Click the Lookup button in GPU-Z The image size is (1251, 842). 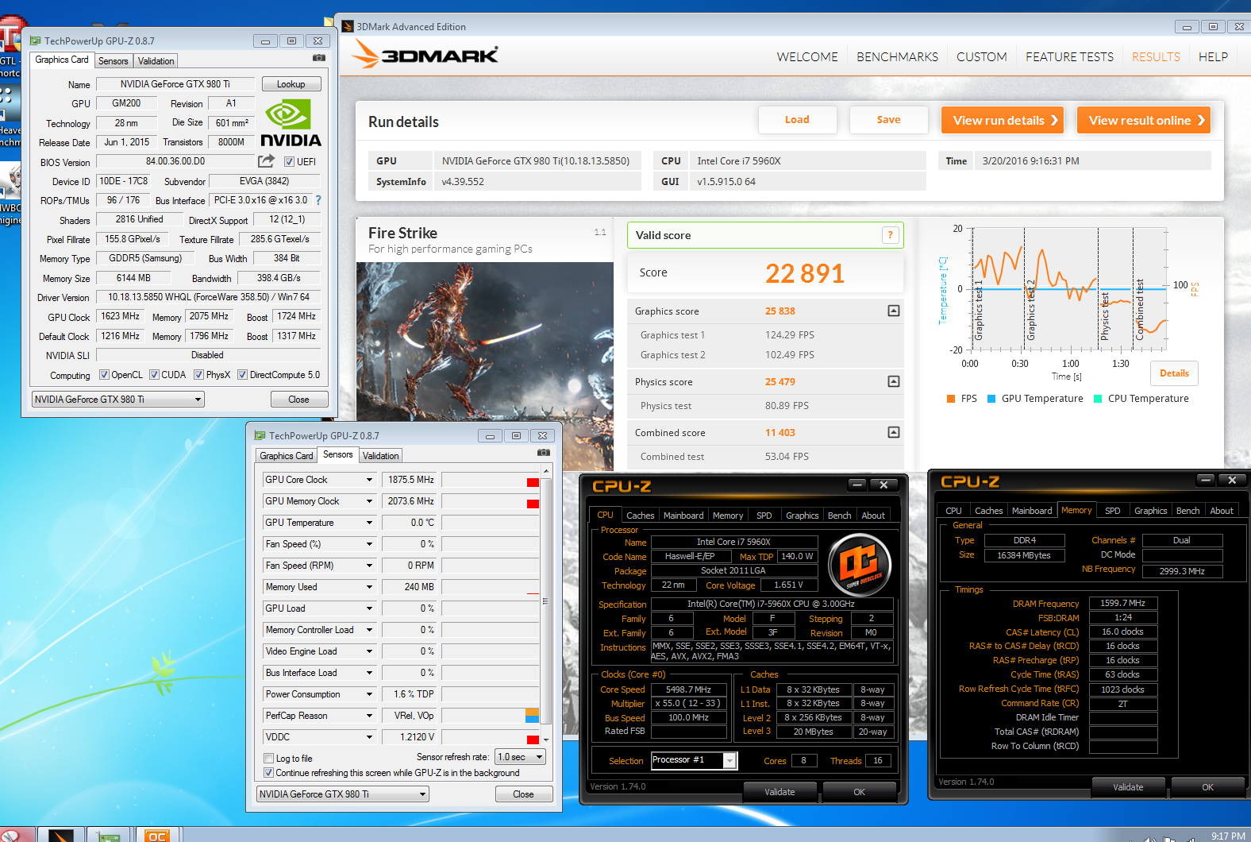[291, 84]
